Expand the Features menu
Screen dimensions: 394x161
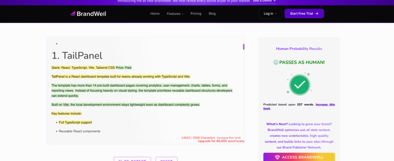[175, 13]
